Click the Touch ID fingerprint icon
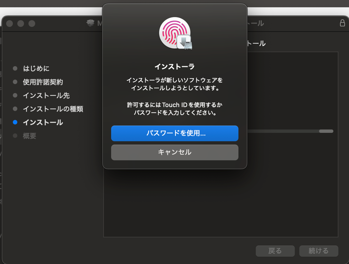Viewport: 349px width, 264px height. (175, 32)
